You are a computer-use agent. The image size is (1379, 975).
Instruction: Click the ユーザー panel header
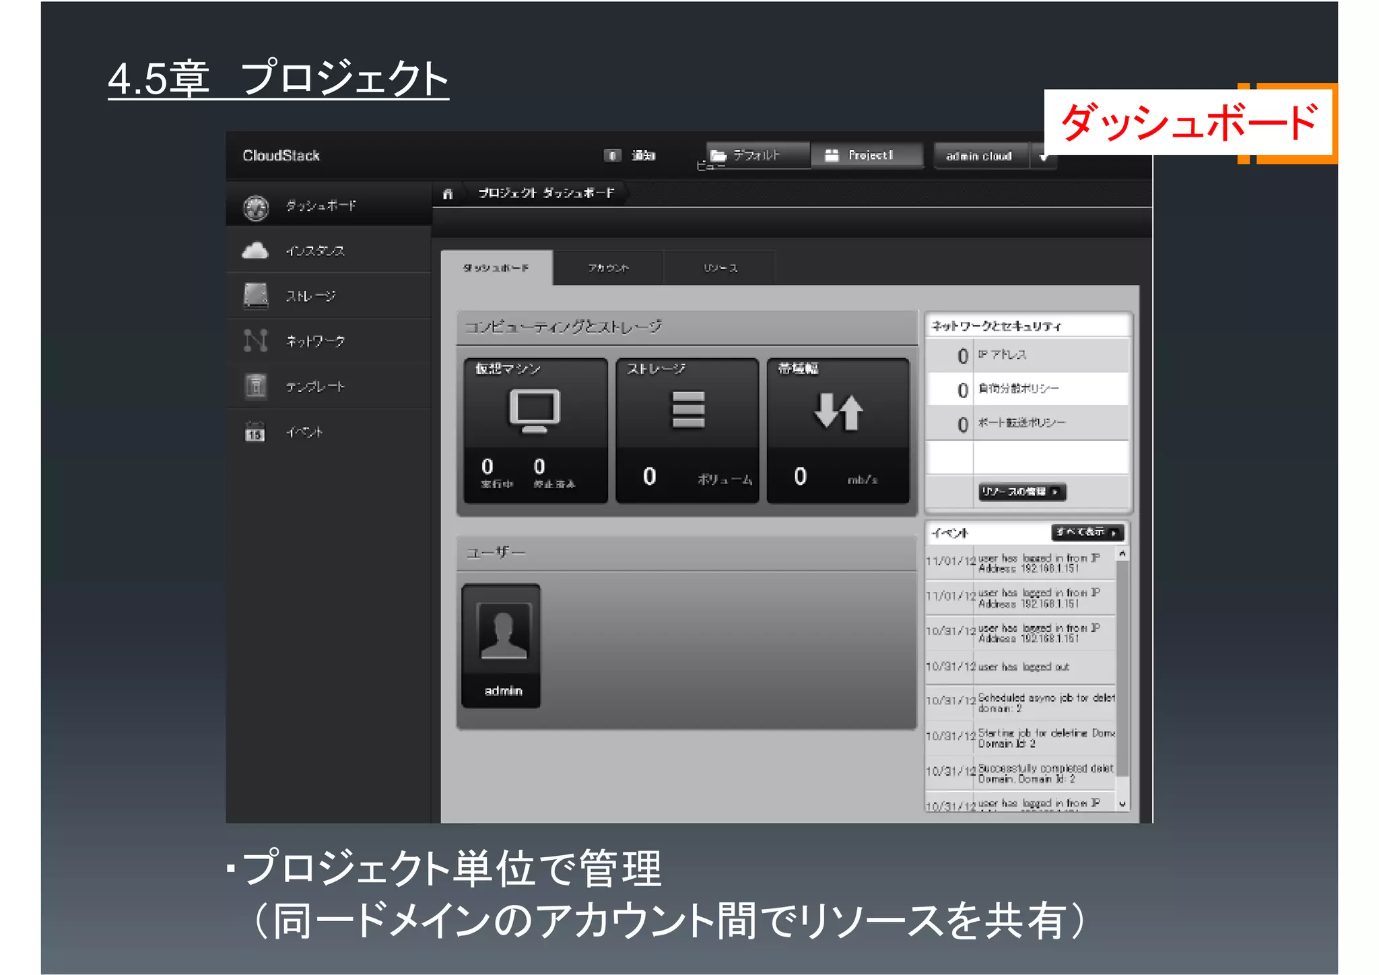687,553
